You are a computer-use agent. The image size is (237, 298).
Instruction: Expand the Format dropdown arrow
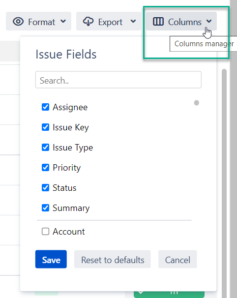click(x=63, y=21)
